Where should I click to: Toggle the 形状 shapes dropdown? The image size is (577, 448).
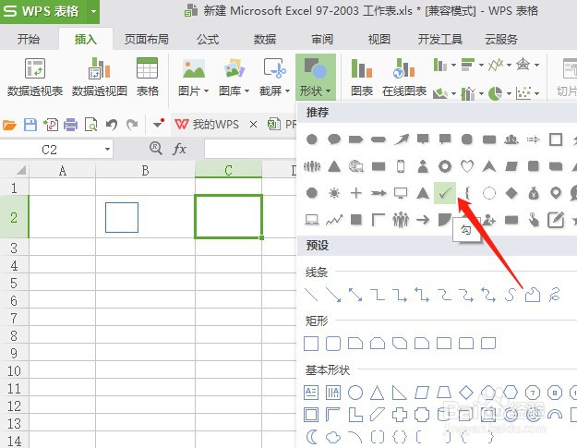pos(316,78)
